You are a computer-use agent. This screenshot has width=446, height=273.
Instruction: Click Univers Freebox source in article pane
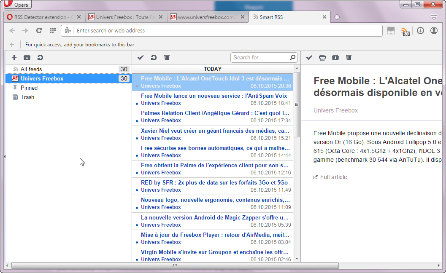335,110
